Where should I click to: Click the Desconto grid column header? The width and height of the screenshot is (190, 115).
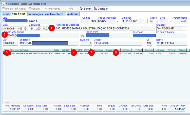coord(148,50)
